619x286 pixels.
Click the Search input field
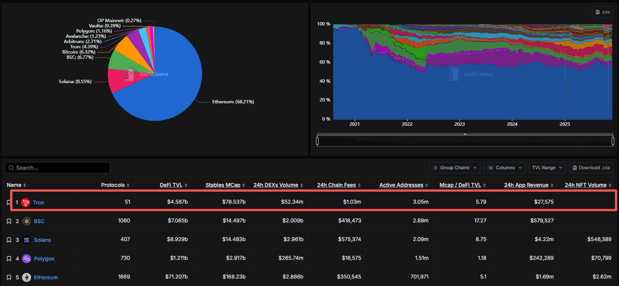pos(58,168)
